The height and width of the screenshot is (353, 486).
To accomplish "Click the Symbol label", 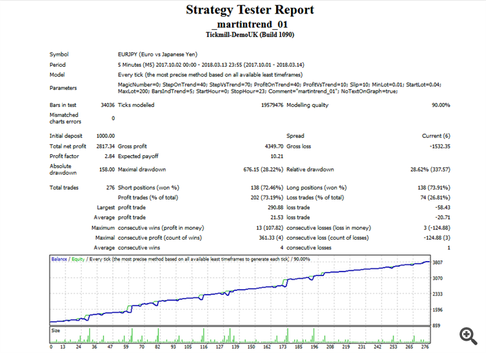I will 59,54.
